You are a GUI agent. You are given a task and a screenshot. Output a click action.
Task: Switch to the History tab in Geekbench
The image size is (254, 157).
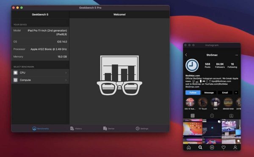(76, 128)
